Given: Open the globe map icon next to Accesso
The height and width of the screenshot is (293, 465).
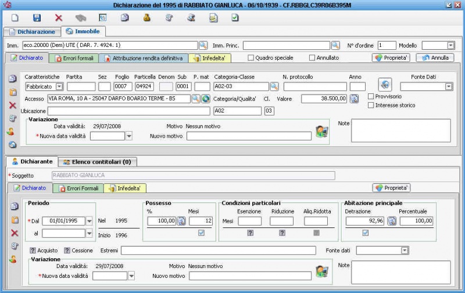Looking at the screenshot, I should coord(206,99).
